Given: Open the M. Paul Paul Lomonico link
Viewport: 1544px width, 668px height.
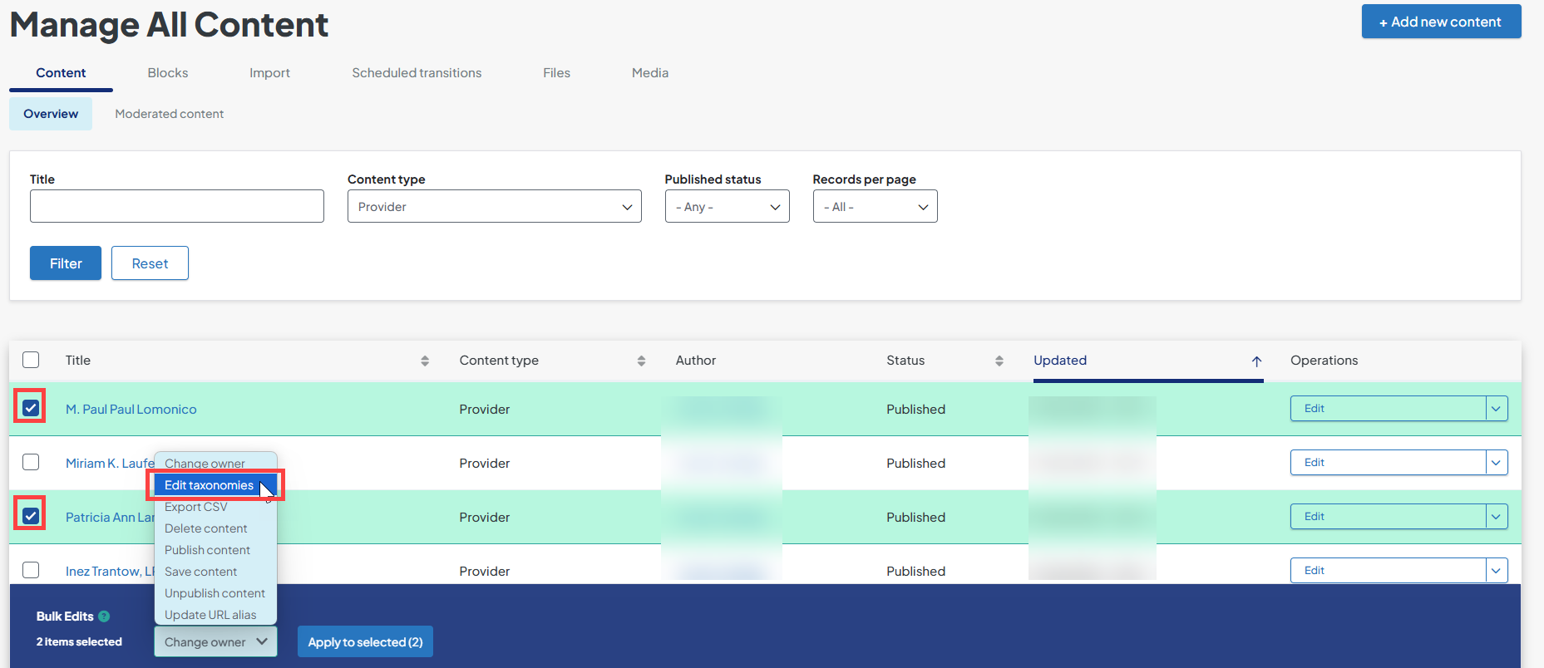Looking at the screenshot, I should pyautogui.click(x=131, y=409).
